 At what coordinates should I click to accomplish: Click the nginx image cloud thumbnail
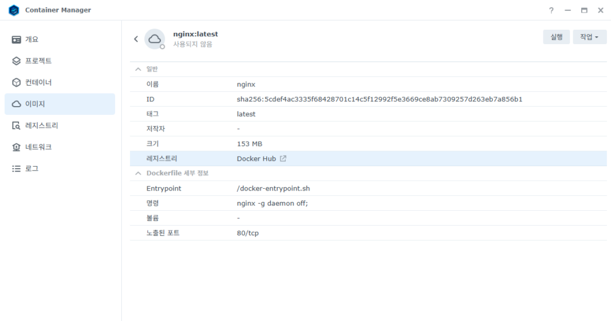(155, 39)
